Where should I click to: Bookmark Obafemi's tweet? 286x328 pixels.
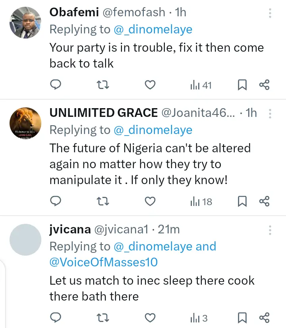point(242,85)
